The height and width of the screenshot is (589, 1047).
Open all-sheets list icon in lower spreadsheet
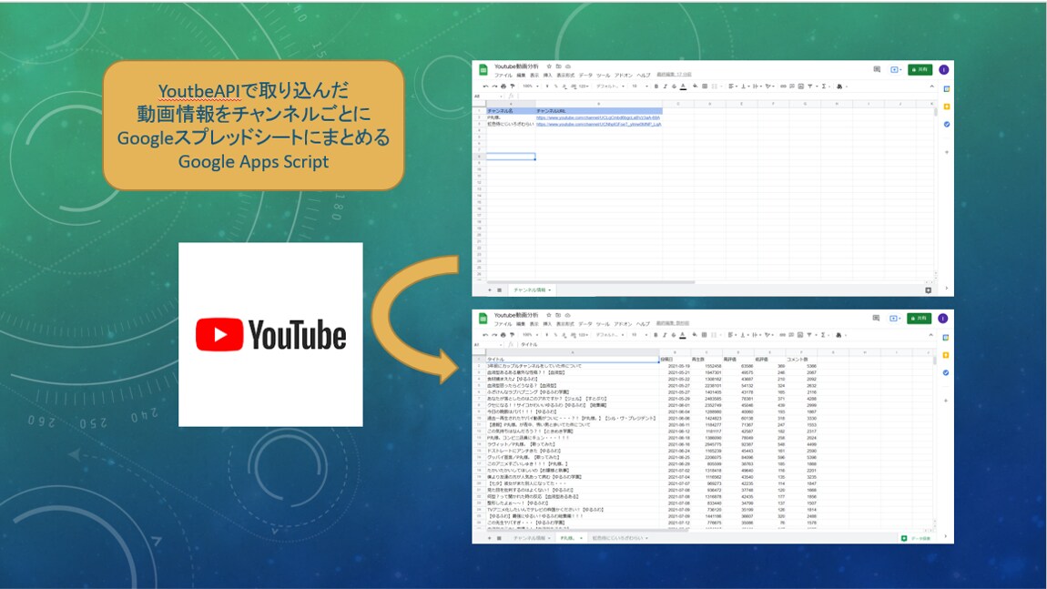click(x=499, y=538)
